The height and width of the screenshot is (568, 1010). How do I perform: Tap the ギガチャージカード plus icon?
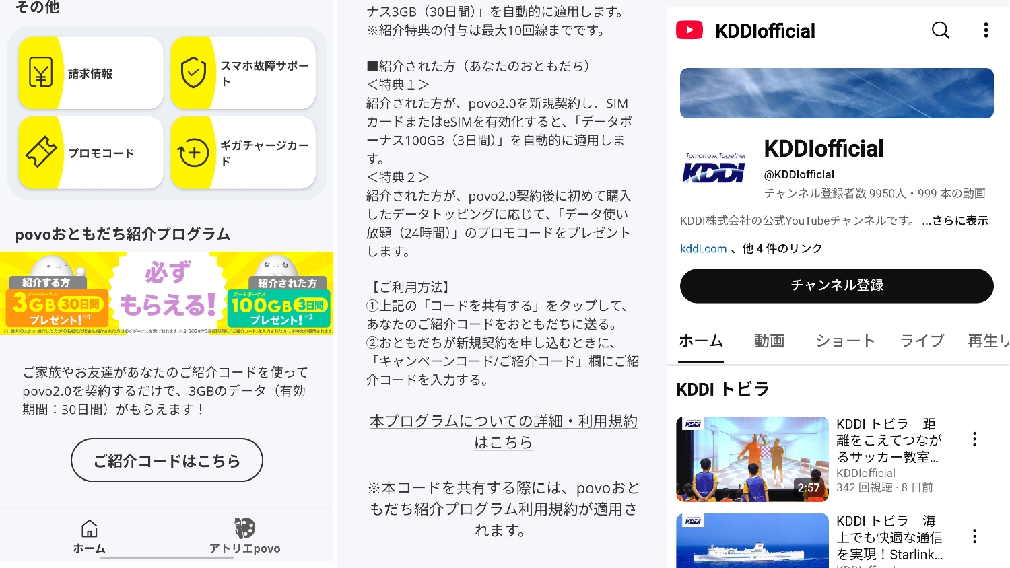coord(193,153)
